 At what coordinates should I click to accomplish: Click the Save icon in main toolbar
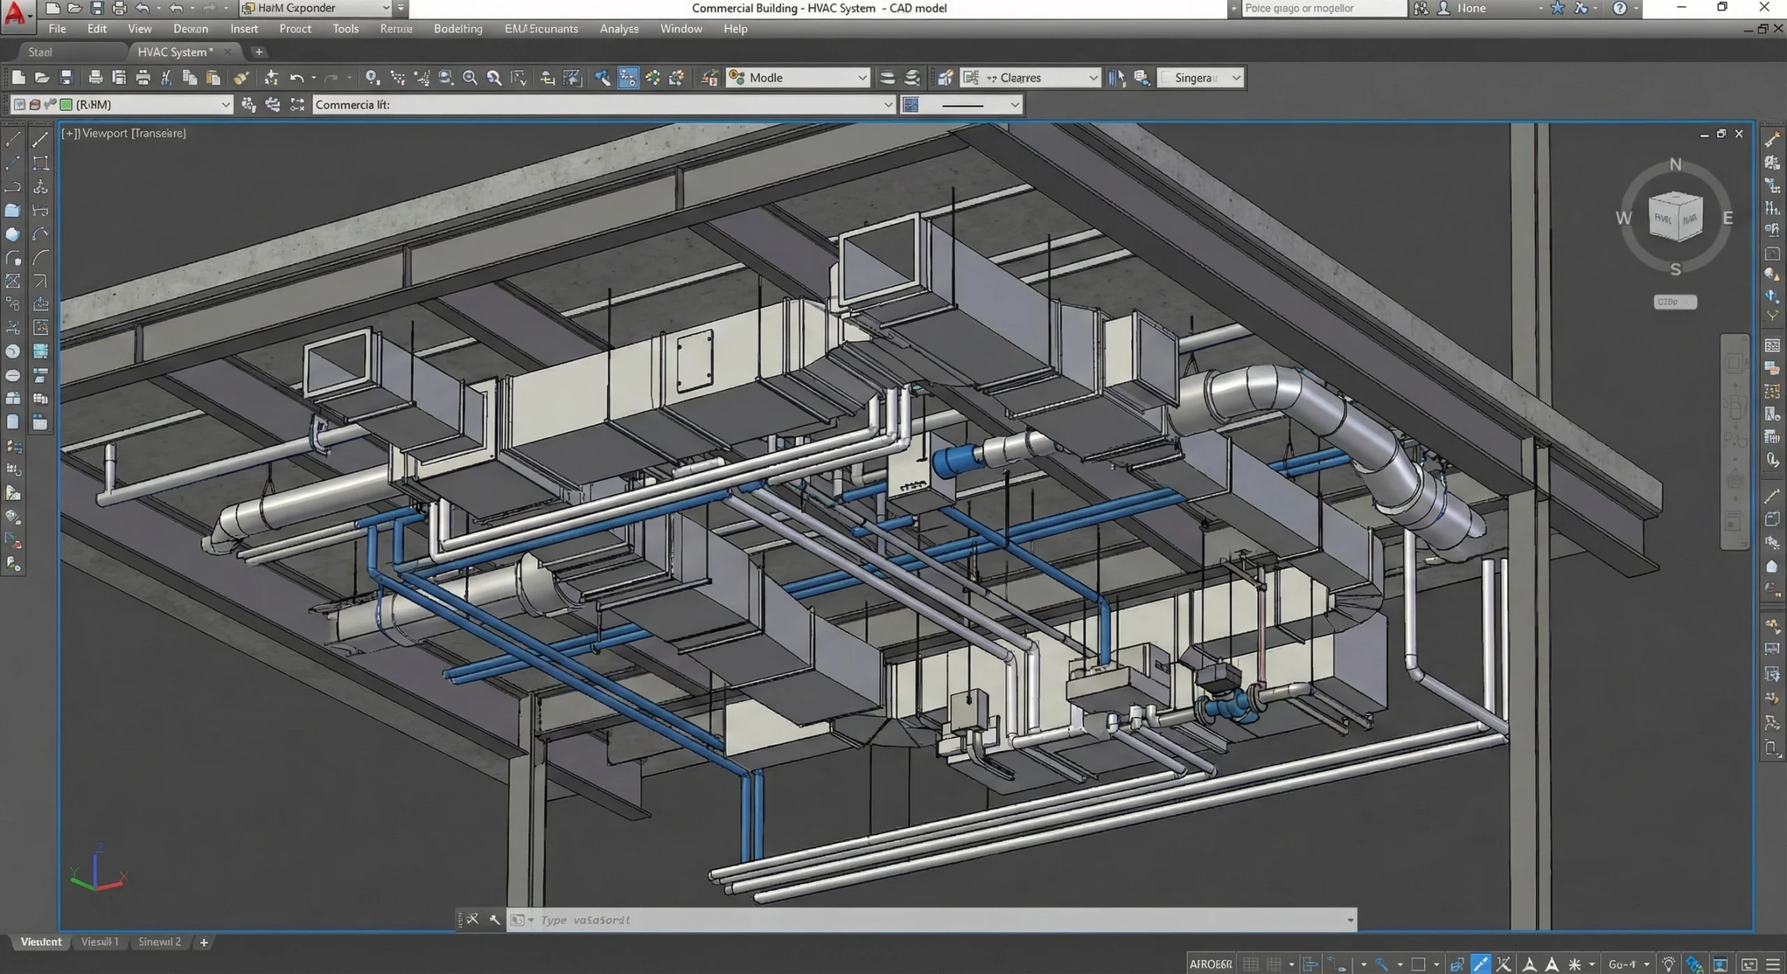tap(66, 77)
